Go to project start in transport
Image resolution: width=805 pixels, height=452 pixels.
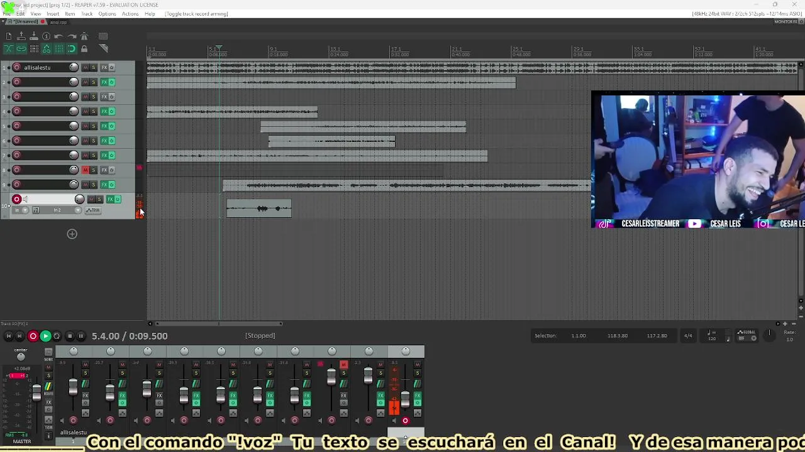(9, 336)
